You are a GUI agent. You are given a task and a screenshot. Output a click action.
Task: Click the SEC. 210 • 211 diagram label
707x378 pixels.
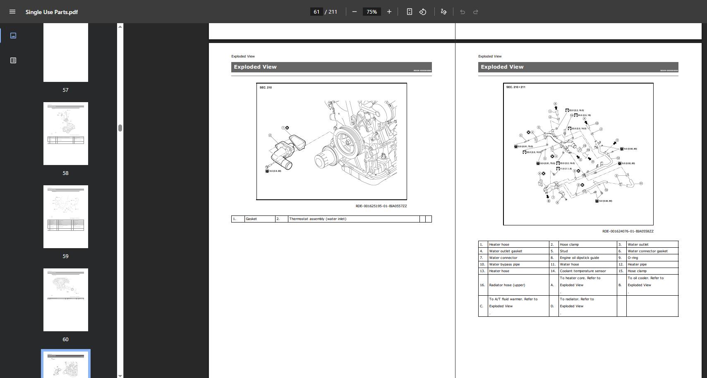click(x=516, y=87)
